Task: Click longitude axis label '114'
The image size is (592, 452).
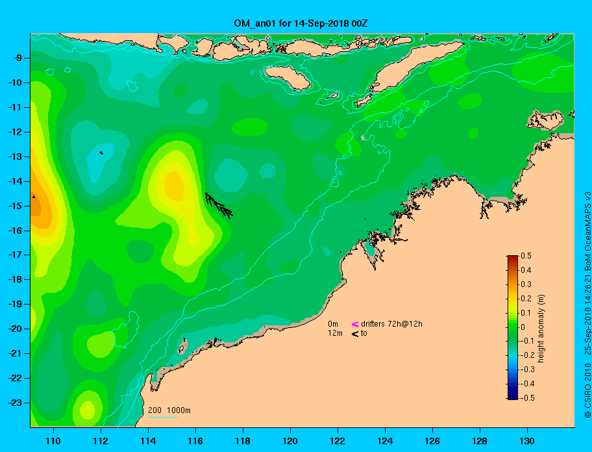Action: click(148, 441)
